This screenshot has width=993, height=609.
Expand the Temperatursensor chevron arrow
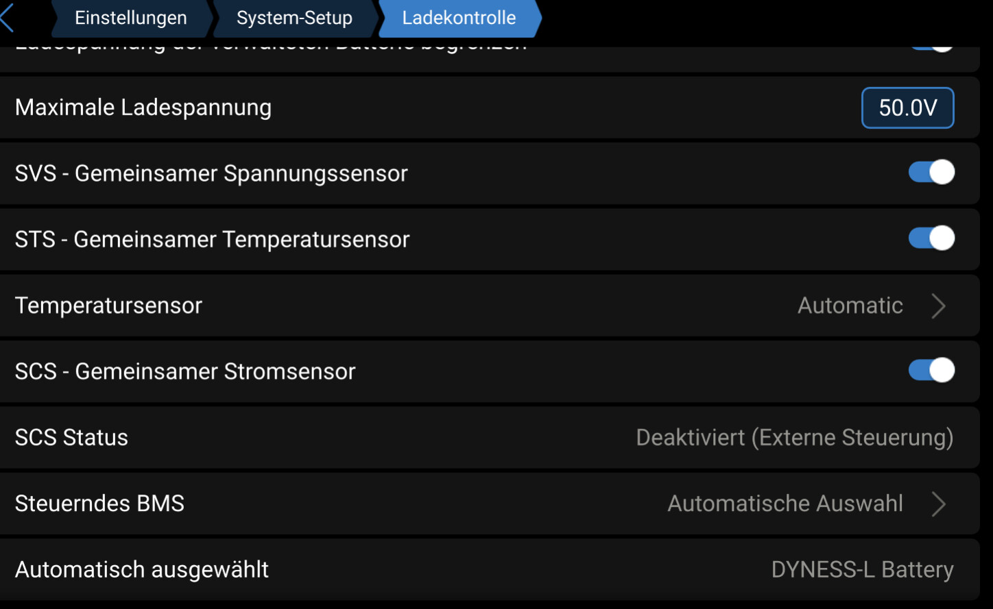coord(939,306)
